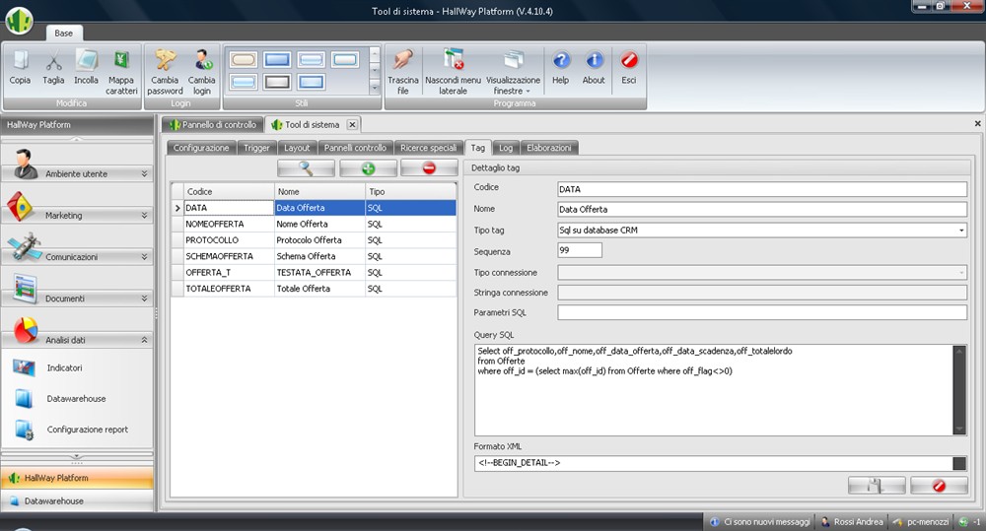This screenshot has height=531, width=986.
Task: Click Rossi Andrea user in status bar
Action: click(x=852, y=521)
